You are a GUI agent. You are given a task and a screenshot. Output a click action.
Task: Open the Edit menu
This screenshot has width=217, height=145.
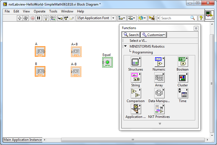click(16, 11)
